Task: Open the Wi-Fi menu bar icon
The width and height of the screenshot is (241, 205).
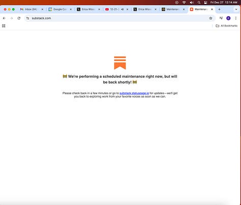Action: (x=184, y=3)
